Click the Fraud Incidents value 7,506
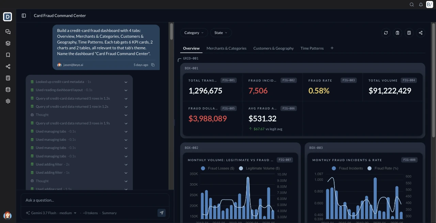The width and height of the screenshot is (436, 223). 258,91
